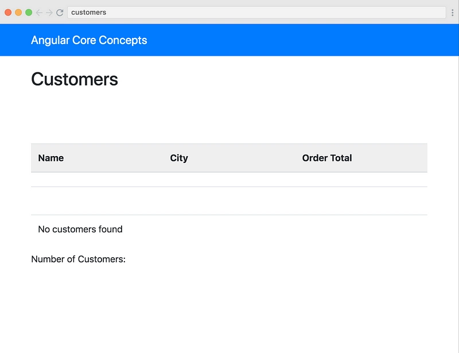Open the browser three-dot menu
Viewport: 459px width, 353px height.
pos(452,13)
